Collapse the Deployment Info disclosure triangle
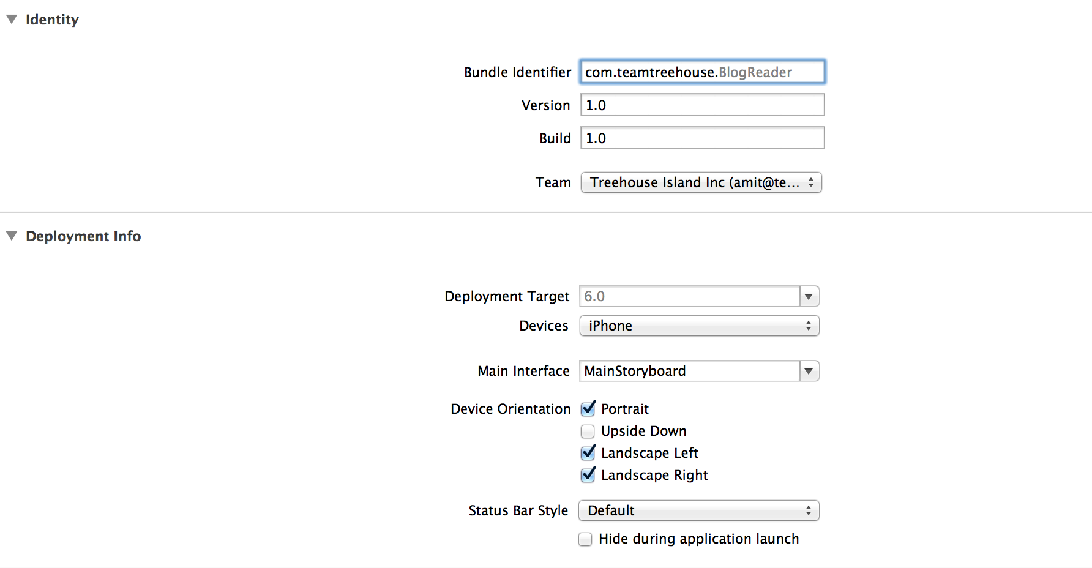Image resolution: width=1092 pixels, height=568 pixels. pos(12,236)
